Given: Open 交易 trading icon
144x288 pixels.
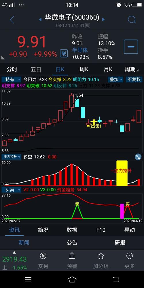Looking at the screenshot, I should click(x=43, y=256).
